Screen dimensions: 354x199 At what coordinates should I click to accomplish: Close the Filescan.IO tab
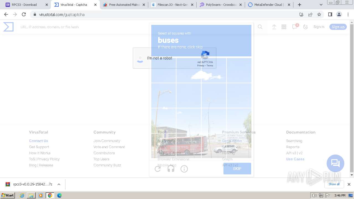point(192,5)
